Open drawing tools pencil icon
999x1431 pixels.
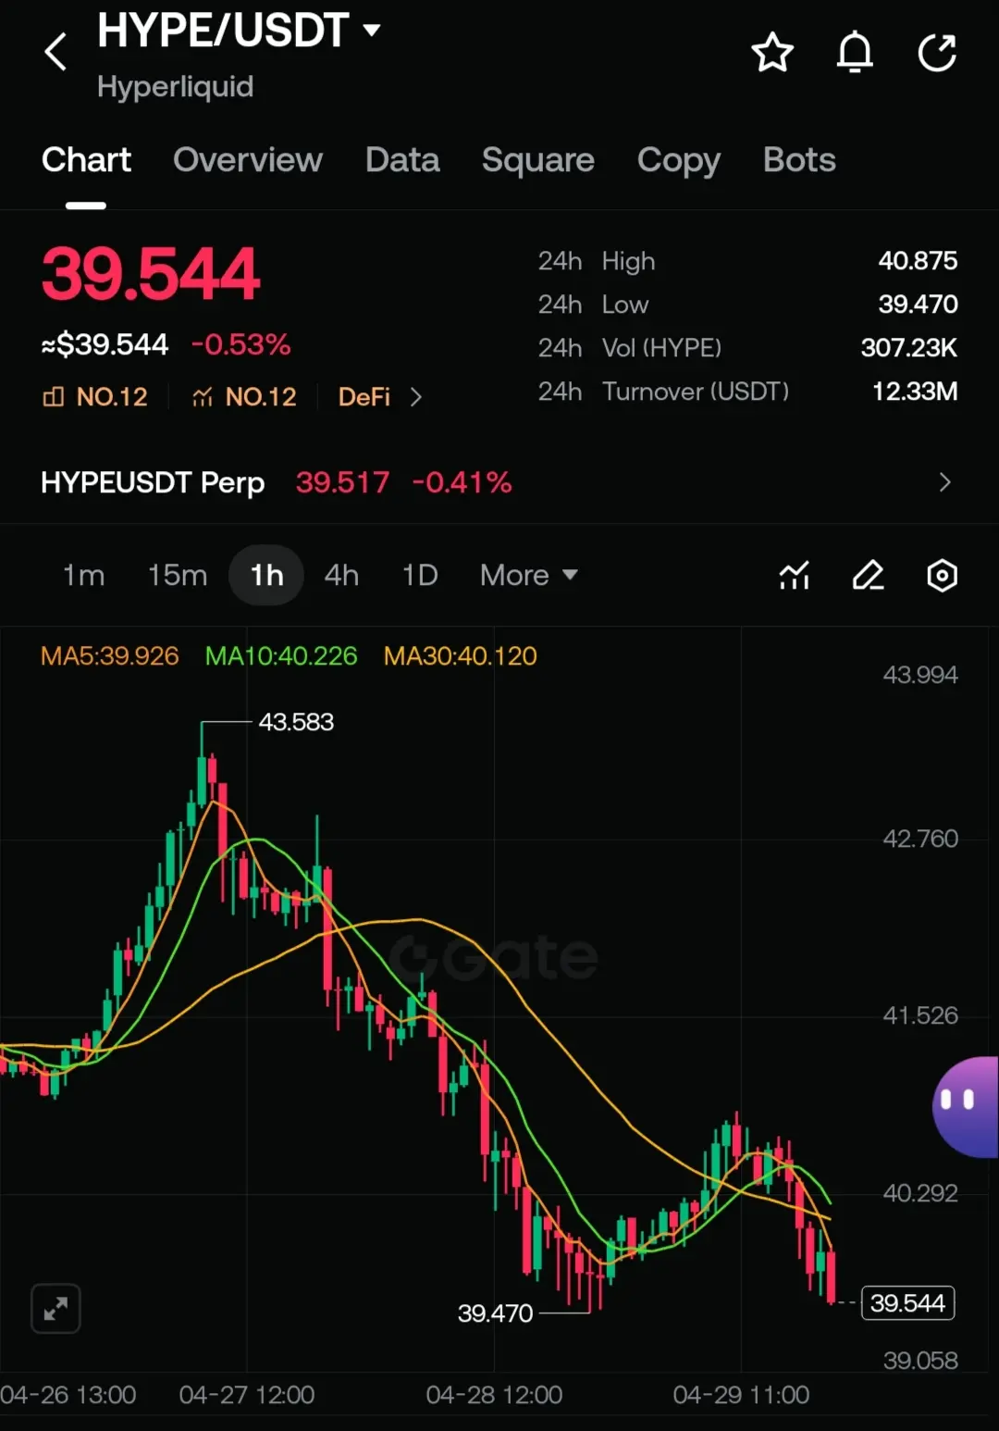pyautogui.click(x=868, y=576)
